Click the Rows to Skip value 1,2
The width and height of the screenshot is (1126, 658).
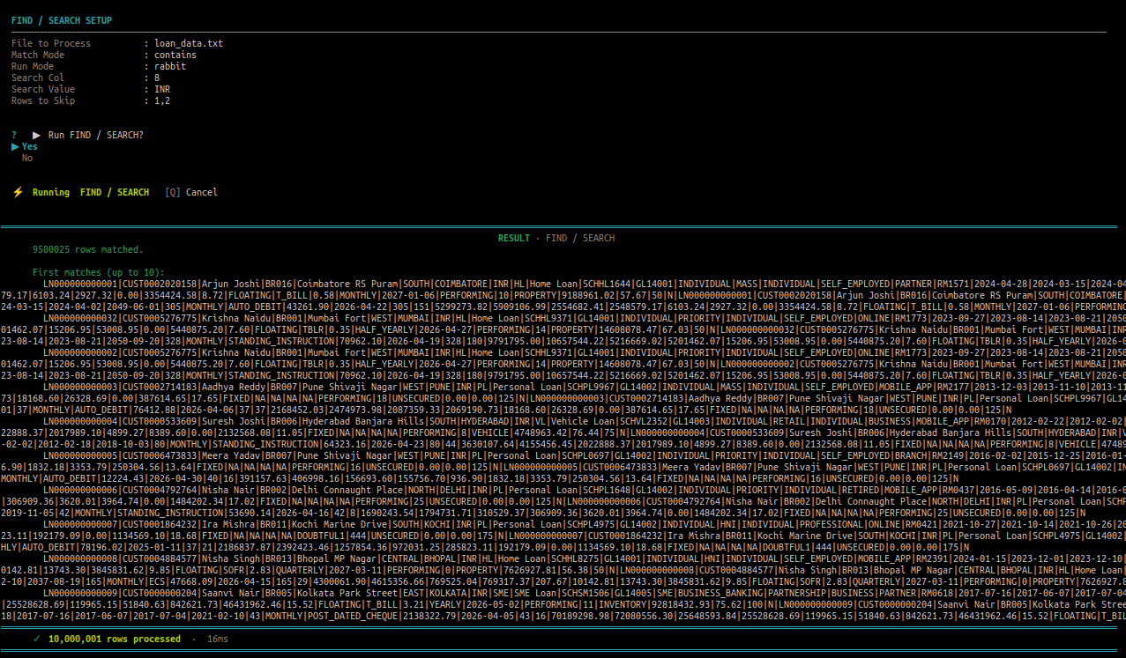pyautogui.click(x=162, y=100)
